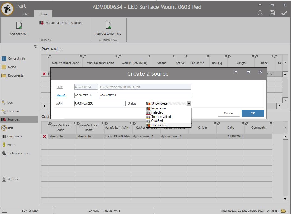Select the Home ribbon tab
The height and width of the screenshot is (214, 291).
(x=43, y=14)
